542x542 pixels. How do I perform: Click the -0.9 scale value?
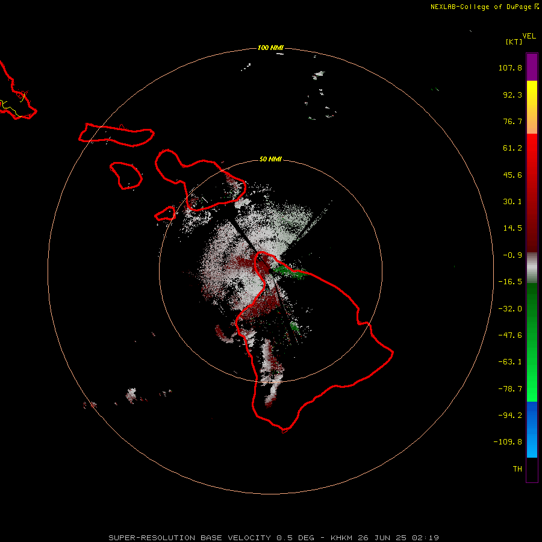pyautogui.click(x=512, y=255)
